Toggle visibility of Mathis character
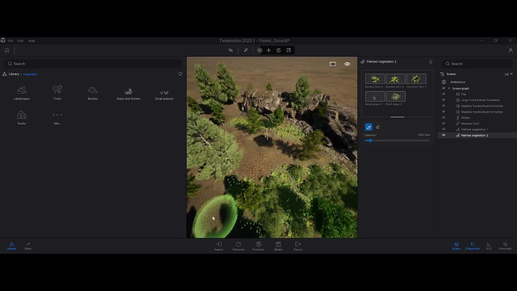The image size is (517, 291). (443, 118)
